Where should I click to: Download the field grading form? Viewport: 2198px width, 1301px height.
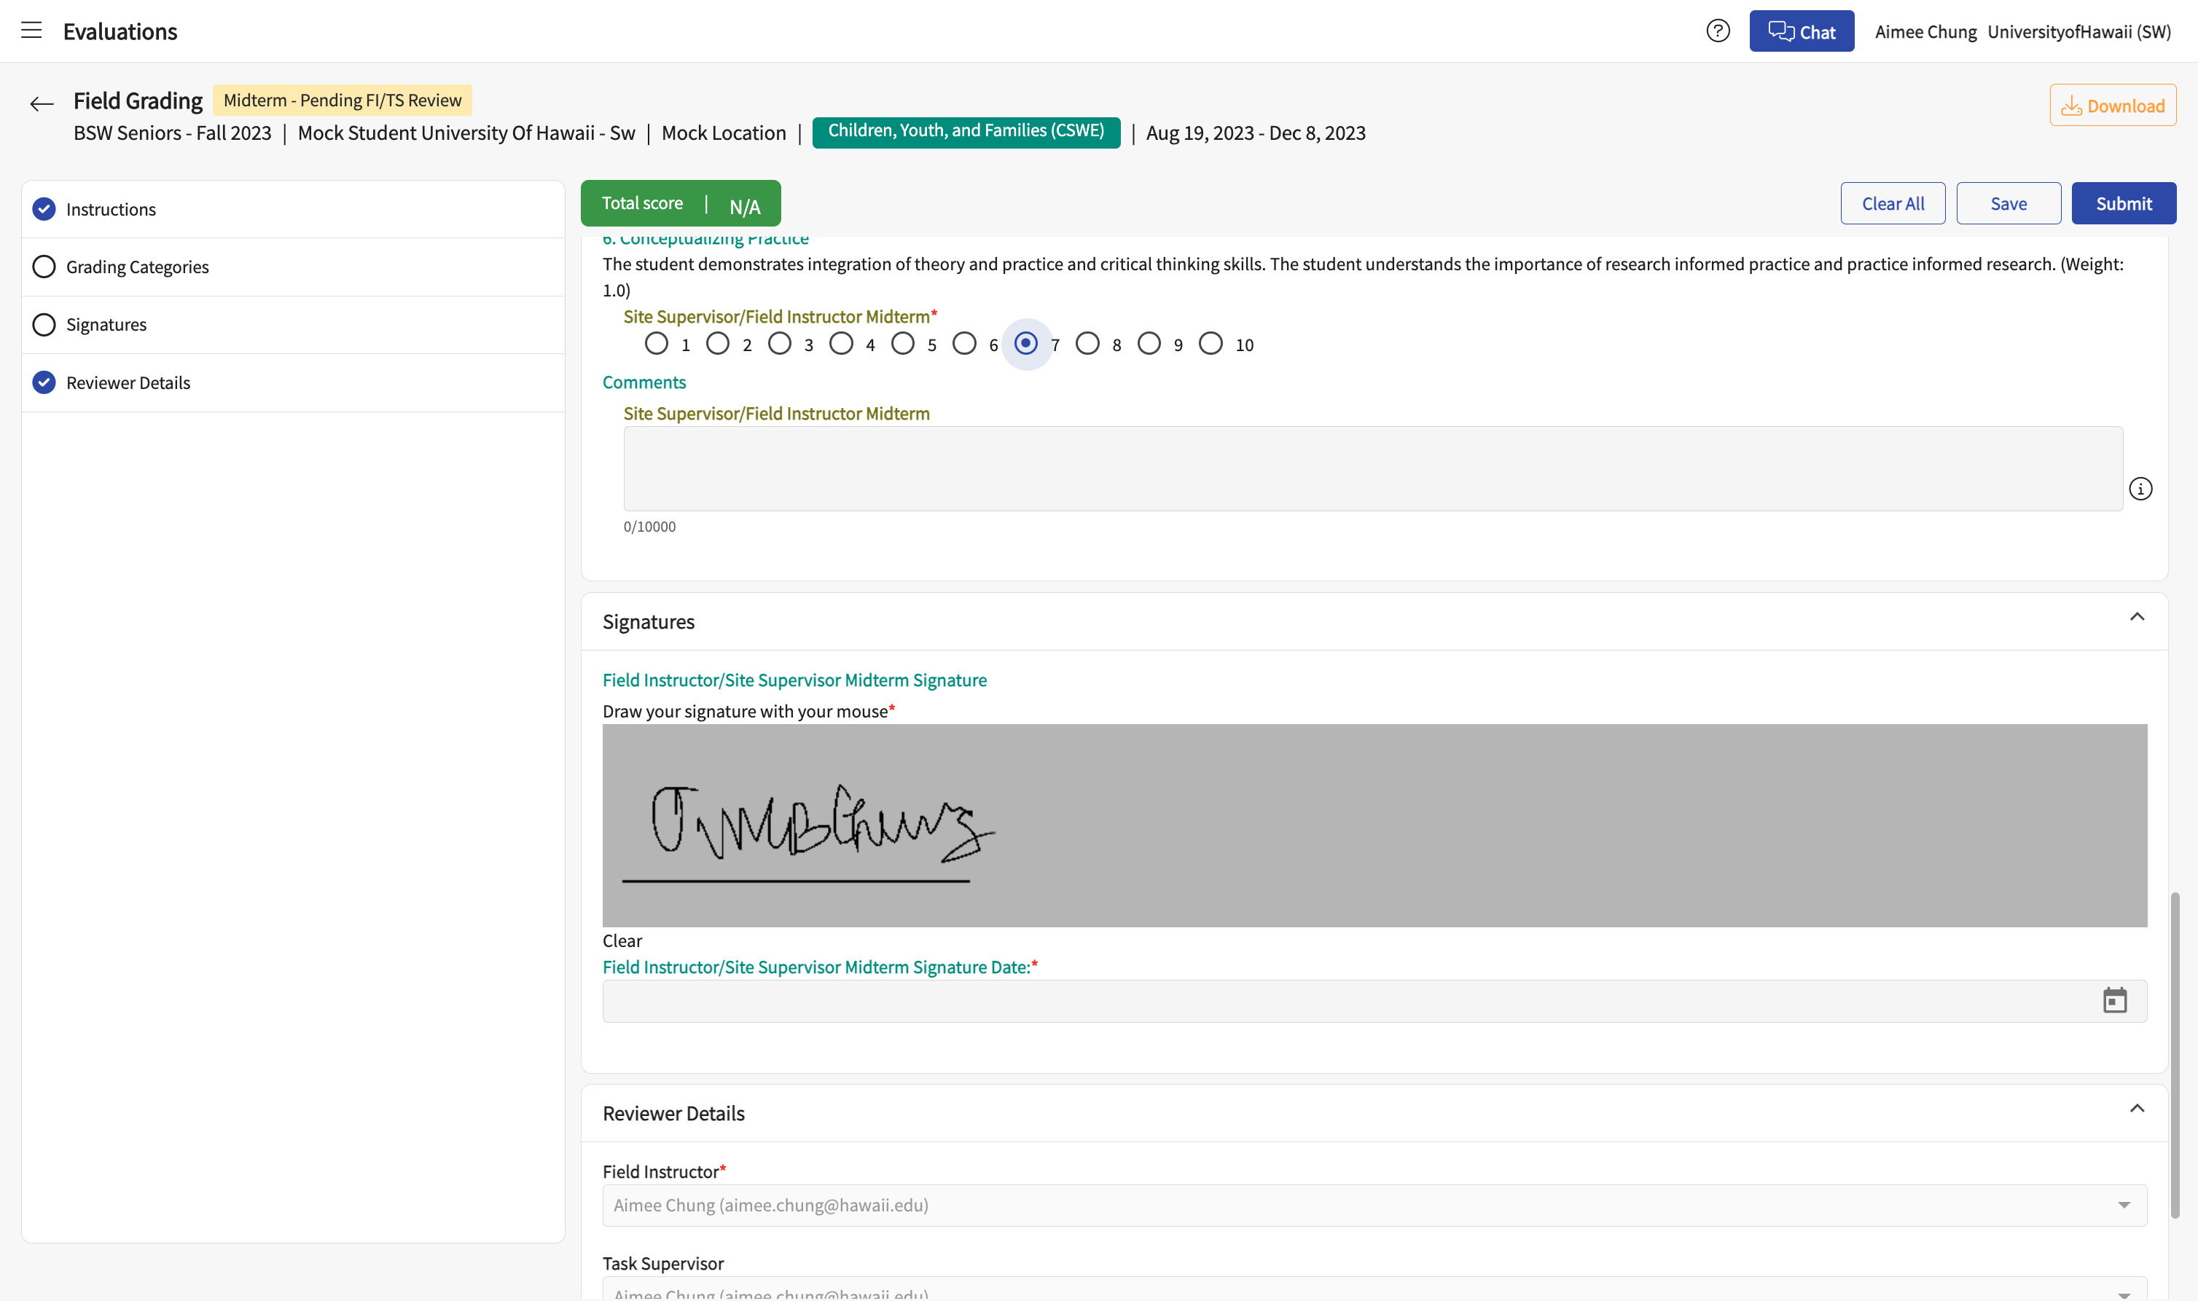(x=2112, y=105)
